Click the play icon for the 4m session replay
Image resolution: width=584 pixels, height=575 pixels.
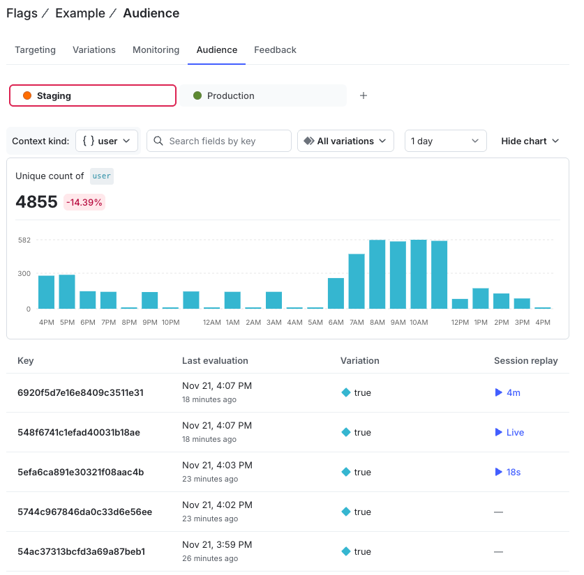[497, 392]
